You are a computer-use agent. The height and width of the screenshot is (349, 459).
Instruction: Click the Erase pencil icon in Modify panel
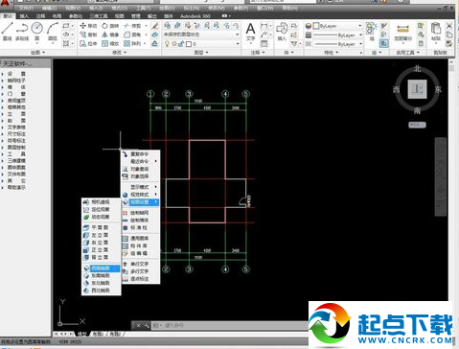(155, 26)
